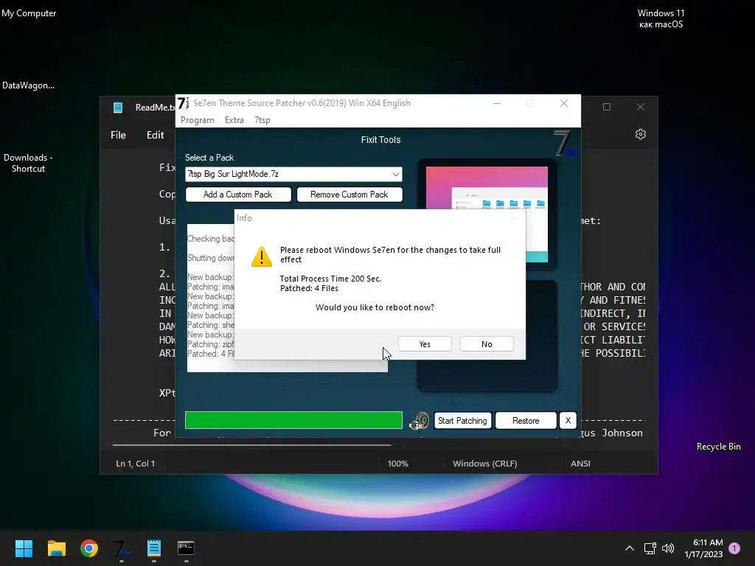Click Remove Custom Pack
The image size is (755, 566).
click(349, 195)
